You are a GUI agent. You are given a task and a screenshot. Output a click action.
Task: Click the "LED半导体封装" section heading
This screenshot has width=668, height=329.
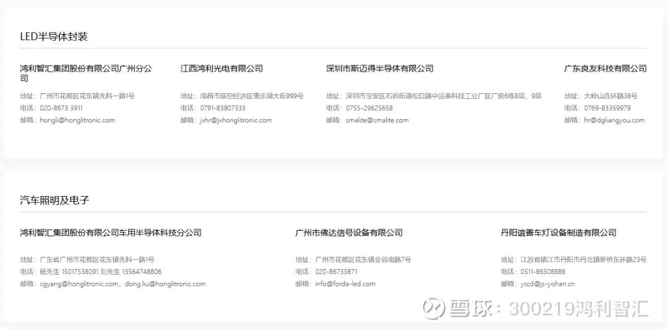[54, 36]
